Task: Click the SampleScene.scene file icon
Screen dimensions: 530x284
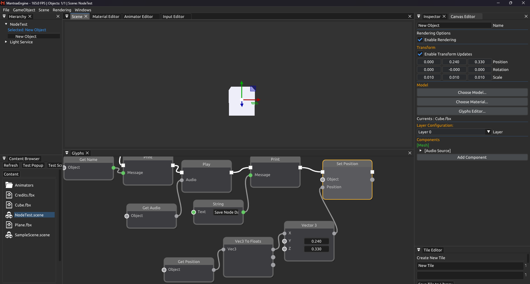Action: point(9,235)
